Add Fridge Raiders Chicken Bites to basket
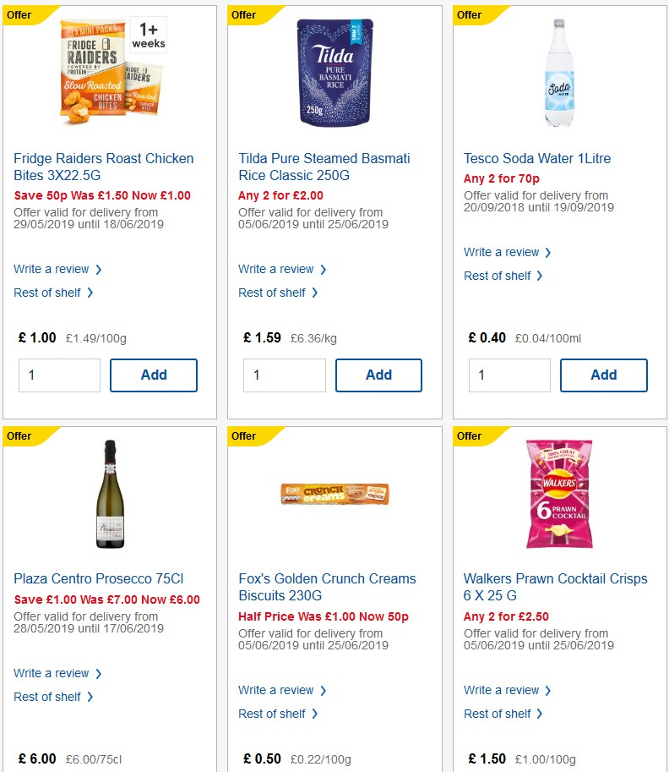669x772 pixels. 154,375
